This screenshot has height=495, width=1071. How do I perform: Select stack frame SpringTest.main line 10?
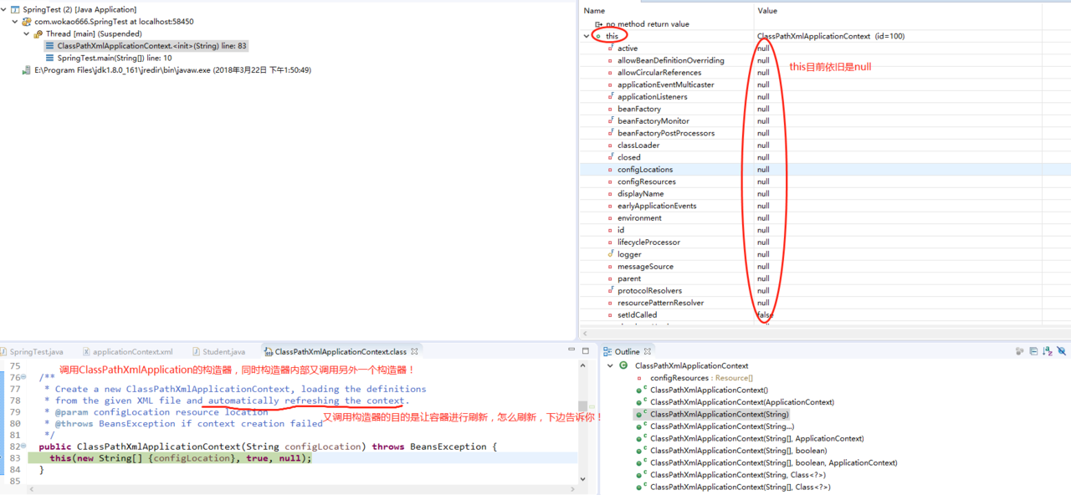point(108,59)
